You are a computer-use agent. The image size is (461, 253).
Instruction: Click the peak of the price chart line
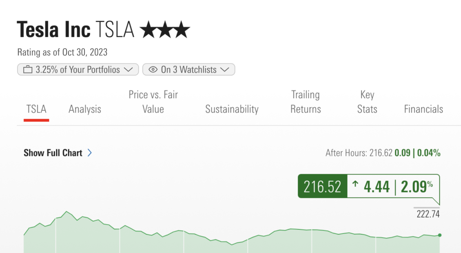tap(66, 212)
